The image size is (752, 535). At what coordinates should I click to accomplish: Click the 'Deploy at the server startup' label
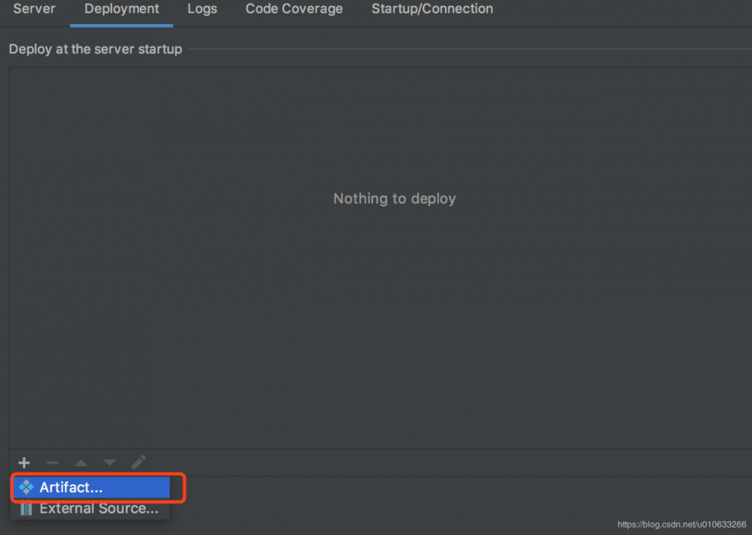click(x=95, y=49)
